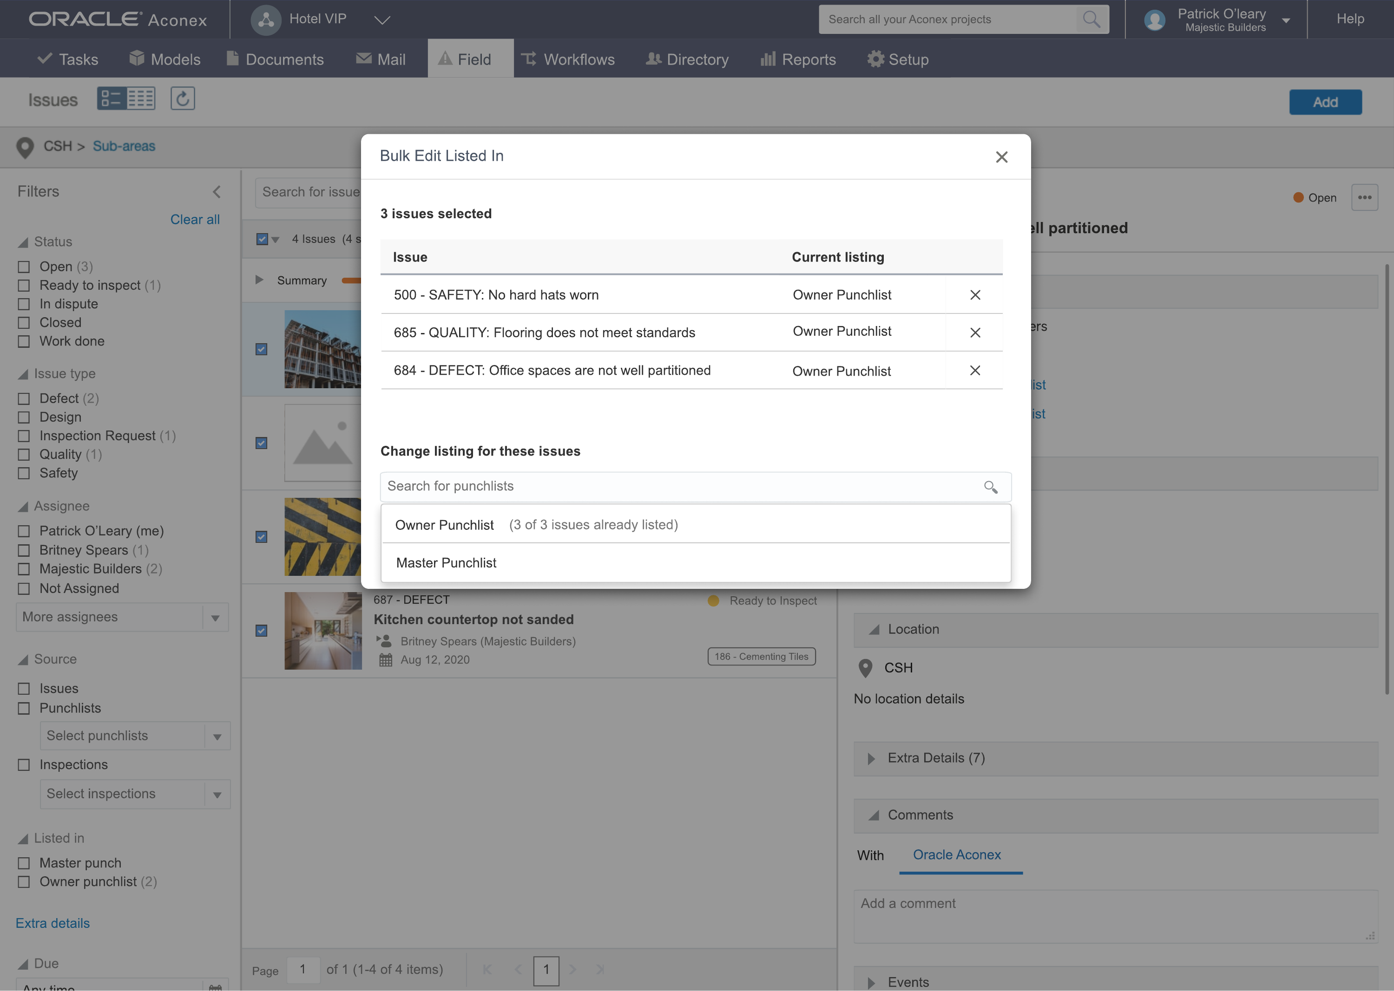The height and width of the screenshot is (991, 1394).
Task: Open the Tasks tab
Action: coord(67,59)
